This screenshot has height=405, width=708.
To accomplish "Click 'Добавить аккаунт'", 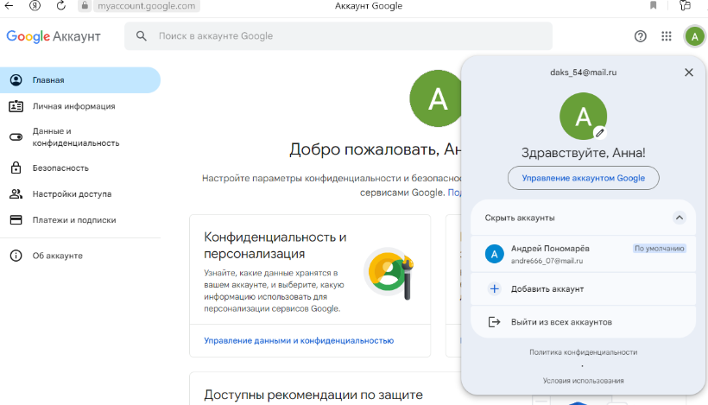I will pyautogui.click(x=583, y=289).
